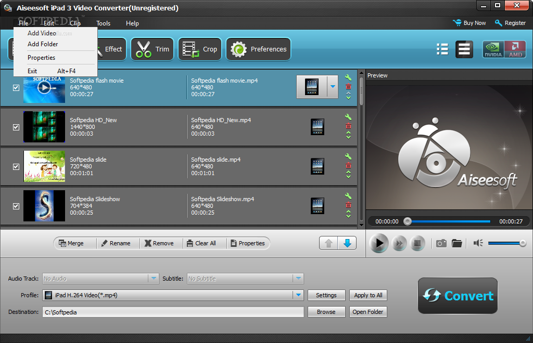Expand profile dropdown for Softpedia flash movie
This screenshot has width=533, height=343.
tap(333, 87)
